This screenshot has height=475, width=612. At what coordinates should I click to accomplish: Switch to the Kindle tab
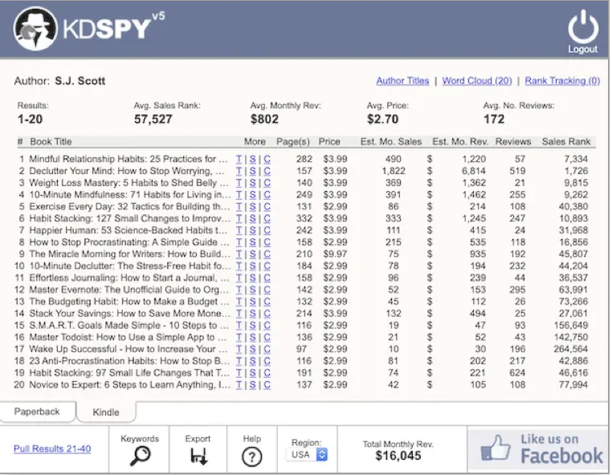[106, 412]
